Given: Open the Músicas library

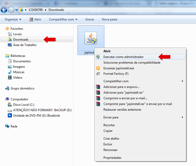Looking at the screenshot, I should [x=19, y=72].
